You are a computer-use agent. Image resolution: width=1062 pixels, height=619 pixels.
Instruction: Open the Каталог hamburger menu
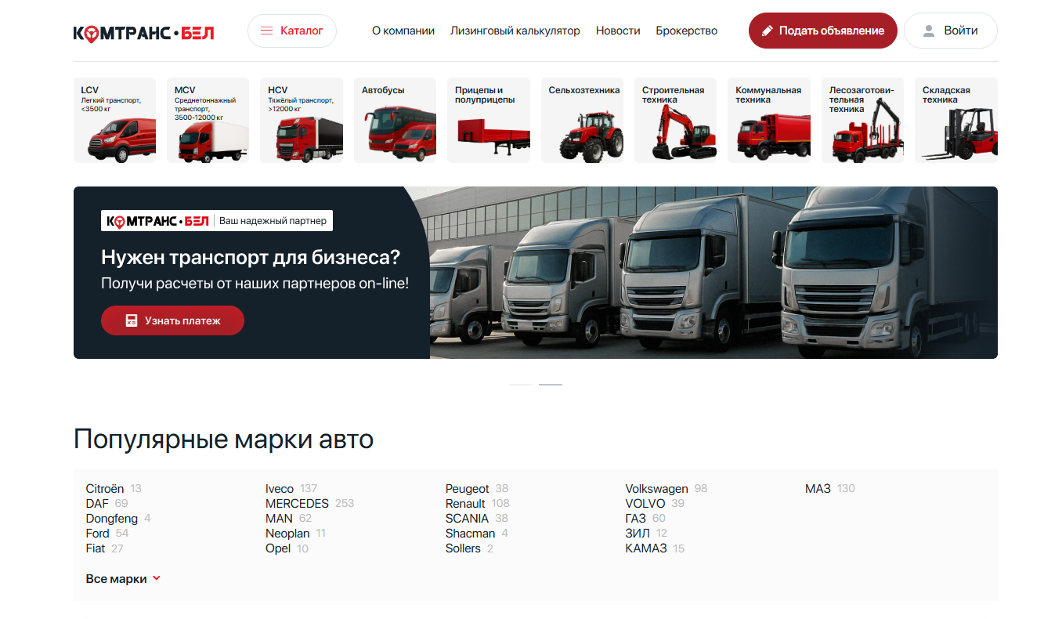click(x=292, y=31)
